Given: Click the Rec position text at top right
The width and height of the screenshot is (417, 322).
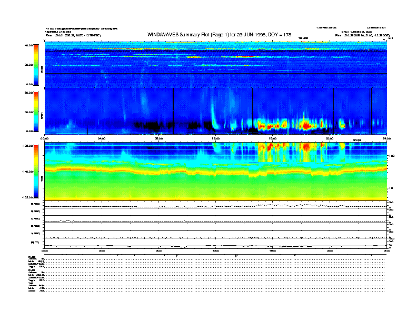Looking at the screenshot, I should coord(362,35).
